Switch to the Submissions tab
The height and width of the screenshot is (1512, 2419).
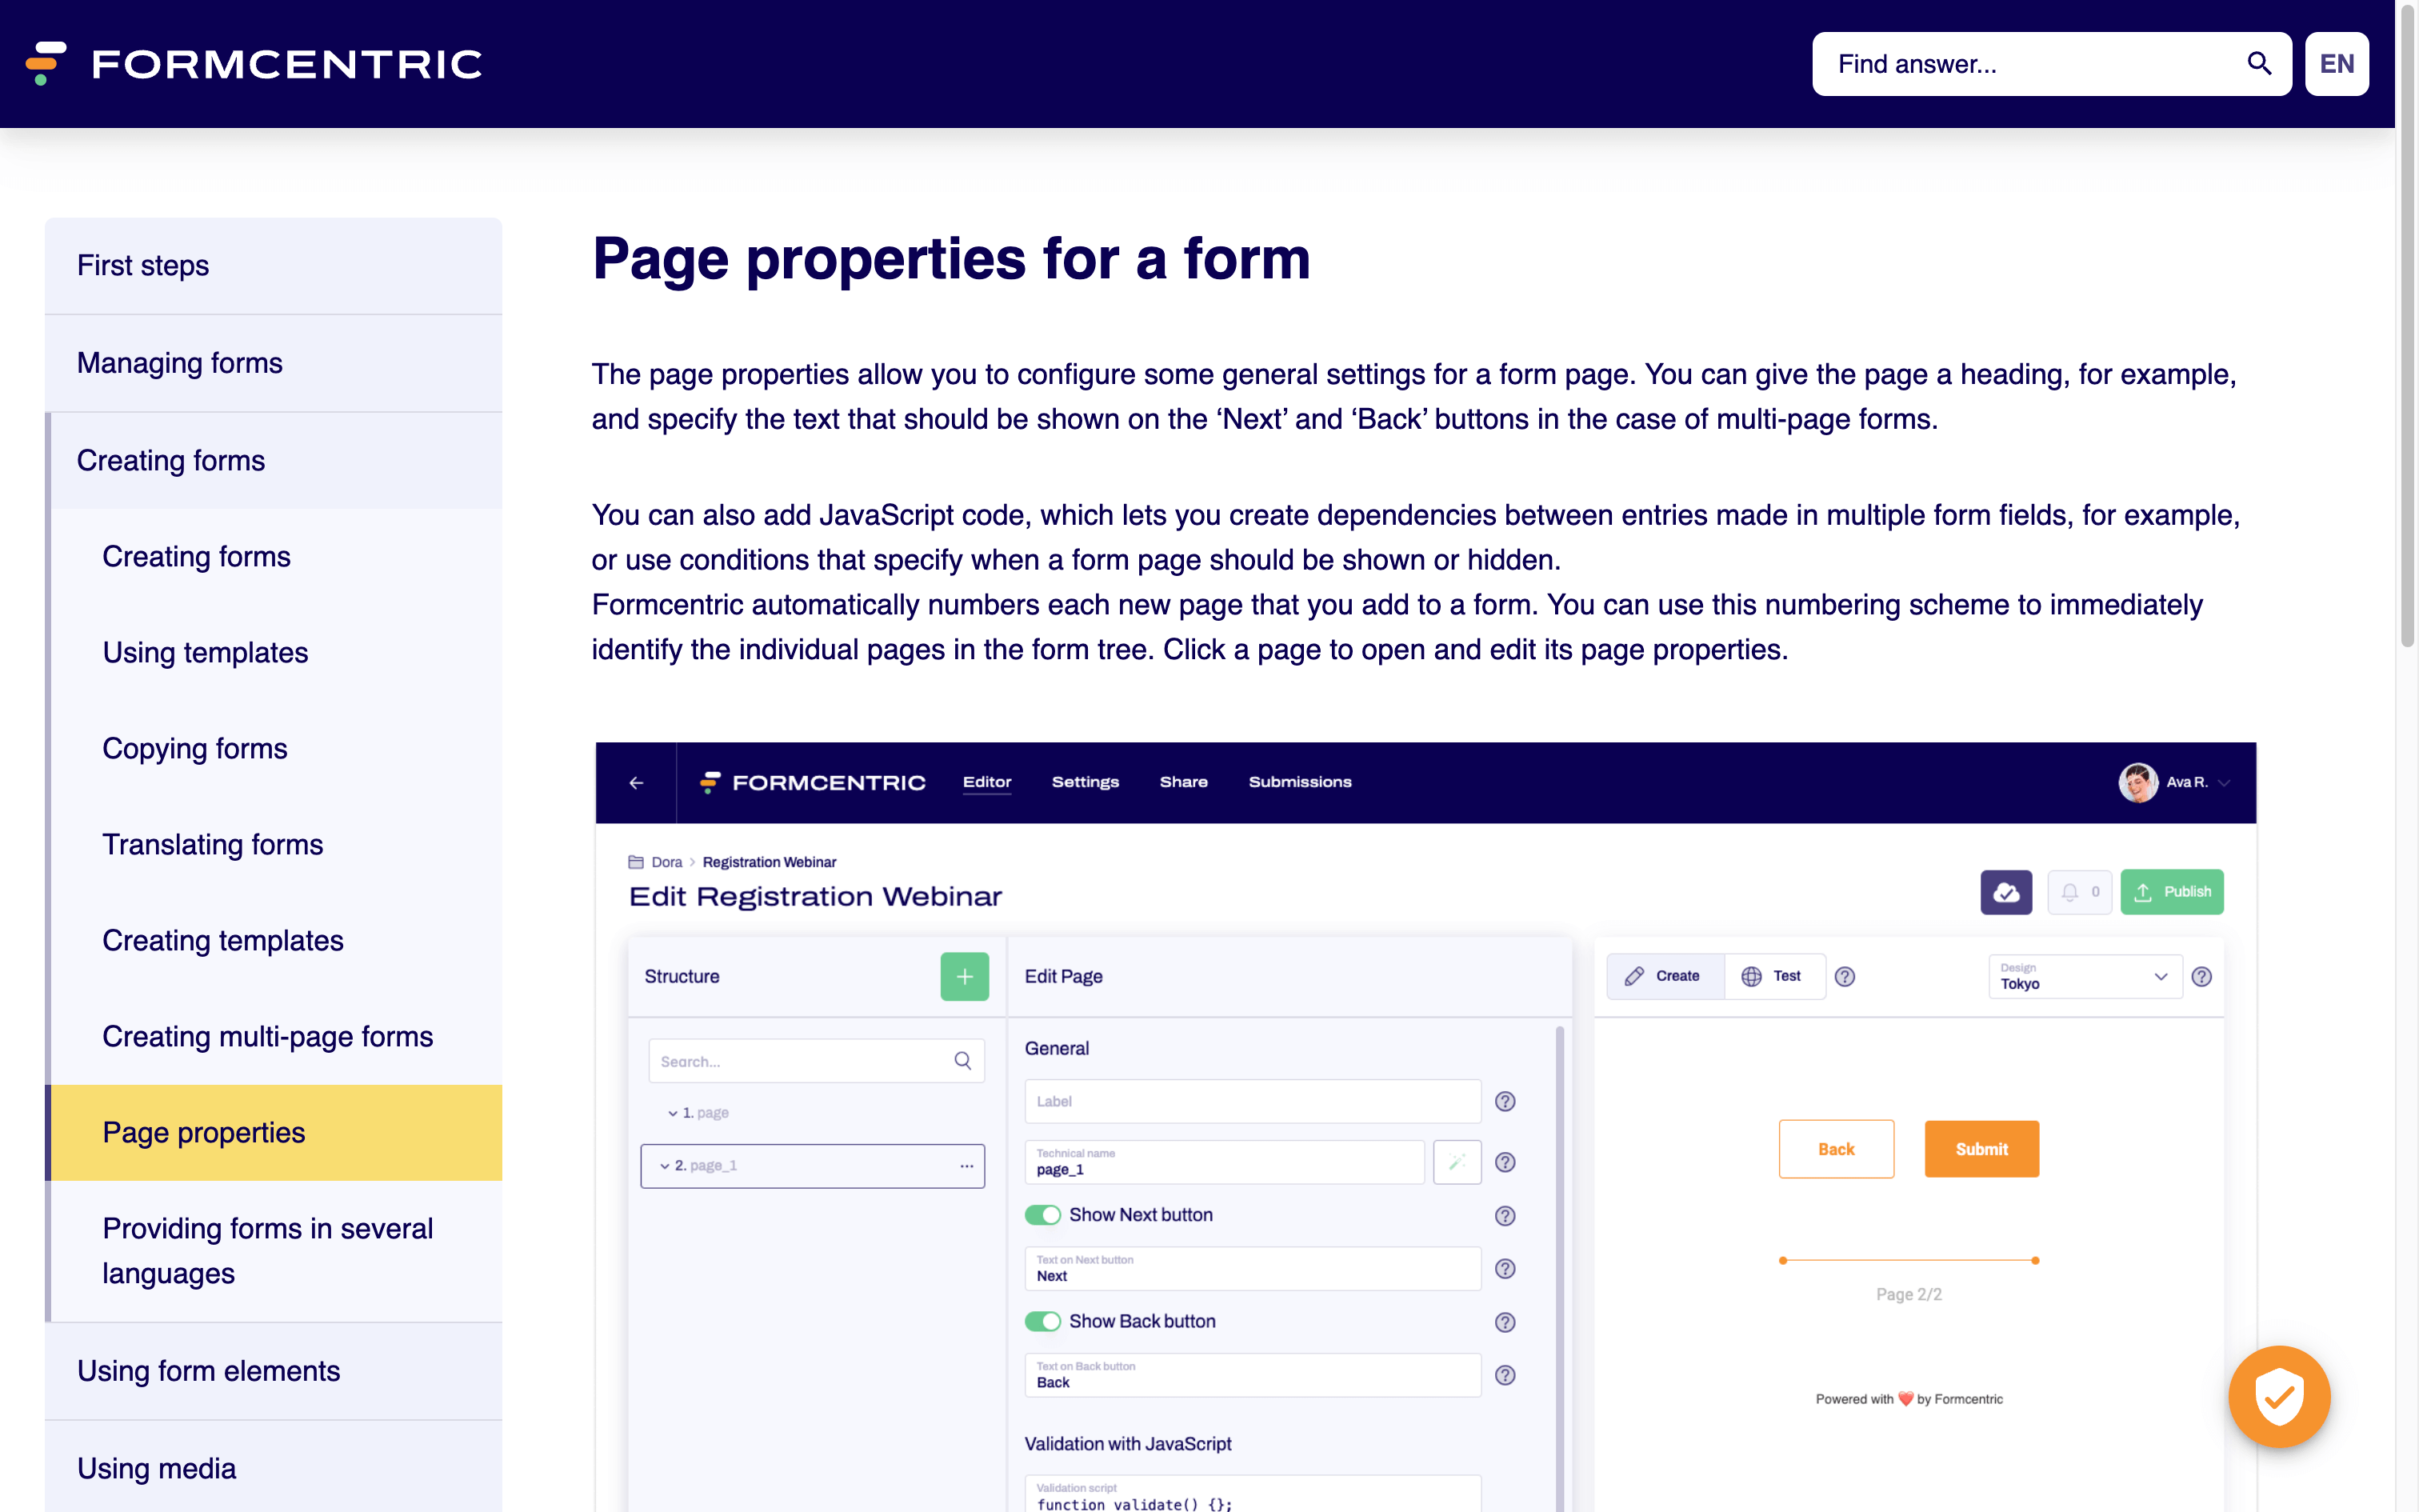click(x=1299, y=782)
